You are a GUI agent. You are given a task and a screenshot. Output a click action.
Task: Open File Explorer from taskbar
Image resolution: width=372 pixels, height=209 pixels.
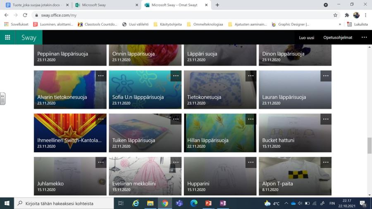tap(150, 203)
